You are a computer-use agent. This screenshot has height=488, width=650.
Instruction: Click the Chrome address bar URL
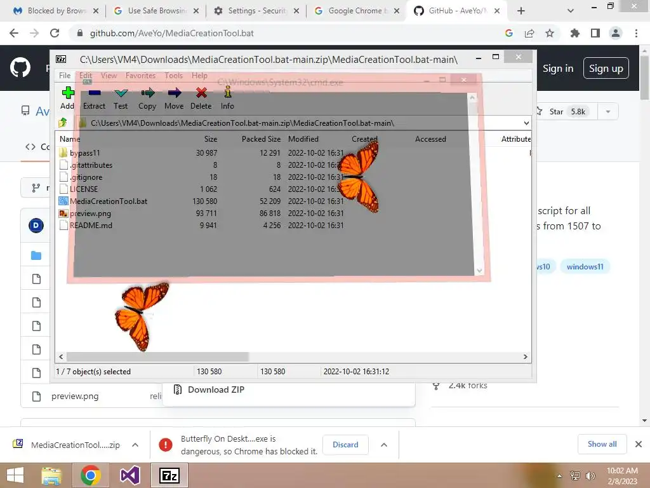171,33
